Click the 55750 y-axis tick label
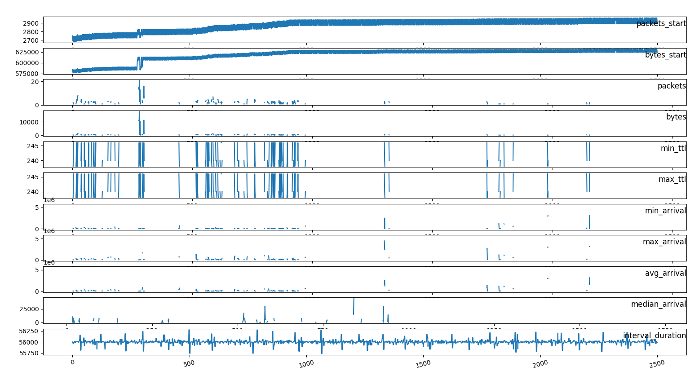699x380 pixels. pyautogui.click(x=30, y=353)
